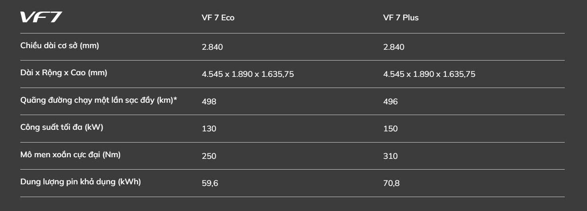Click the Dài x Rộng x Cao row label
The image size is (587, 211).
(x=64, y=73)
